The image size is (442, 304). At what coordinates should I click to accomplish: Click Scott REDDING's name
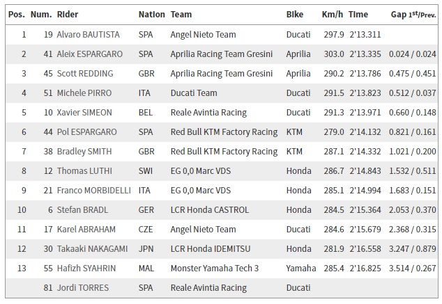[85, 74]
